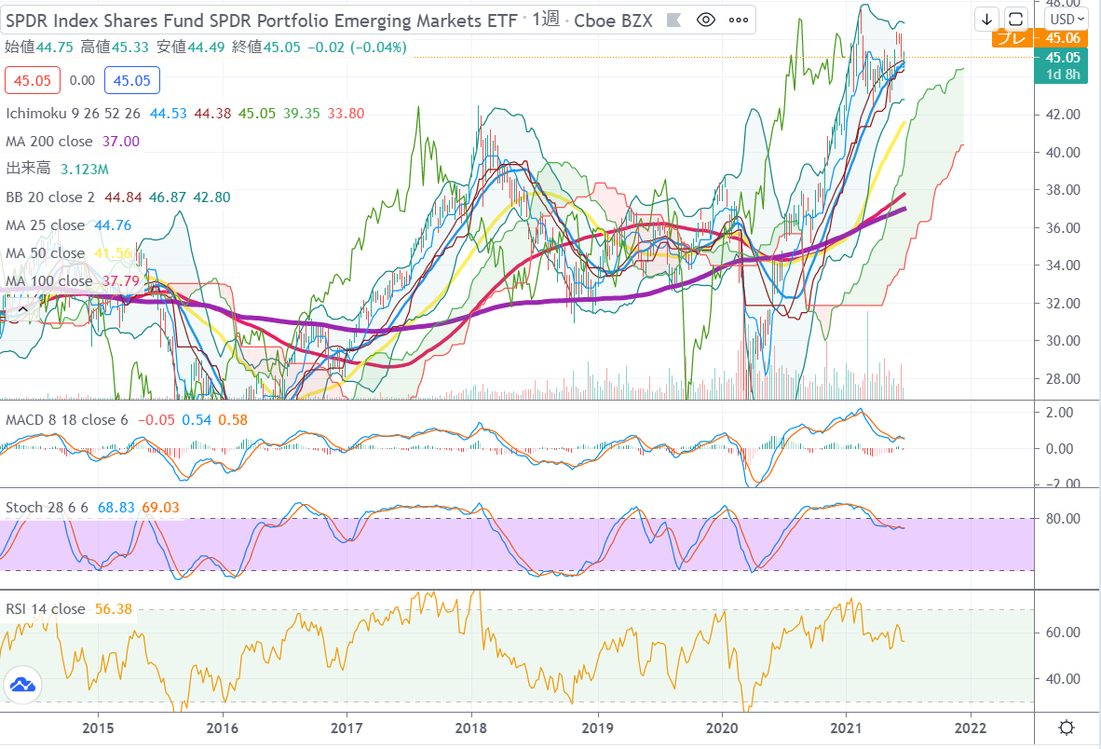Click the down-arrow button near USD
1101x749 pixels.
[986, 20]
